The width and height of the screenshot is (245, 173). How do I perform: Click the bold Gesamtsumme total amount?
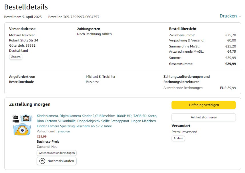[x=230, y=64]
